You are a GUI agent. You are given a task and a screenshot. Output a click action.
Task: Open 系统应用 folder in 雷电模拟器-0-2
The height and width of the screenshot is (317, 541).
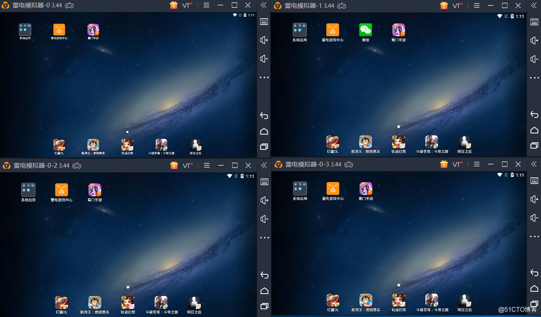click(28, 190)
